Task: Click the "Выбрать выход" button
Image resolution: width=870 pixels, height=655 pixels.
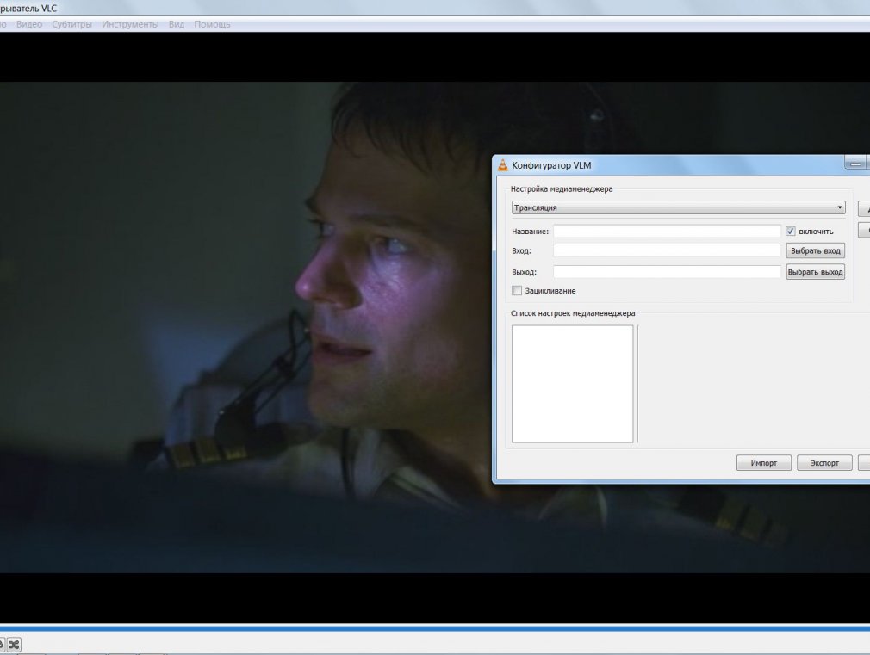Action: coord(815,272)
